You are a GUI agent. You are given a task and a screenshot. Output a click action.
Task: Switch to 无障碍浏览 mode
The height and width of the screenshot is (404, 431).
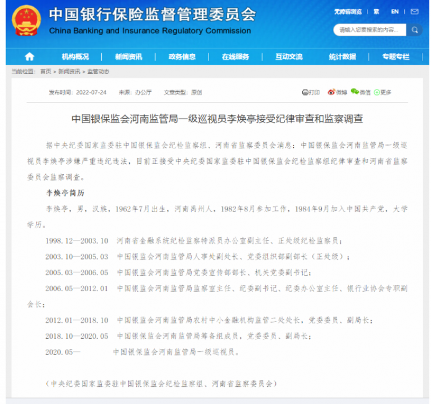tap(348, 11)
